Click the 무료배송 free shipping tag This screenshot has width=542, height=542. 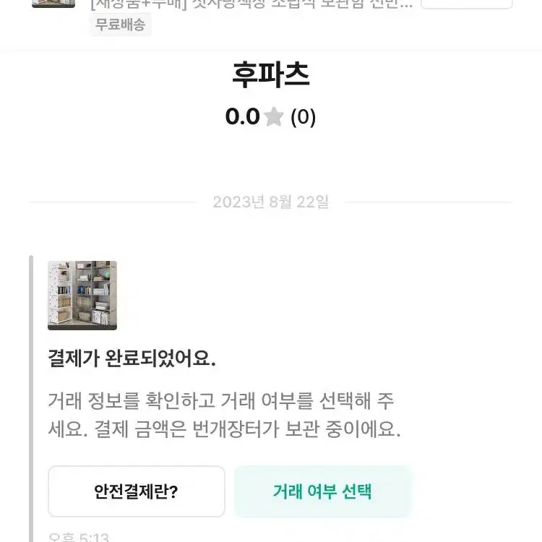tap(120, 25)
